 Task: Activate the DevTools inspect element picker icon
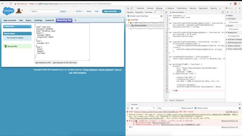[128, 8]
